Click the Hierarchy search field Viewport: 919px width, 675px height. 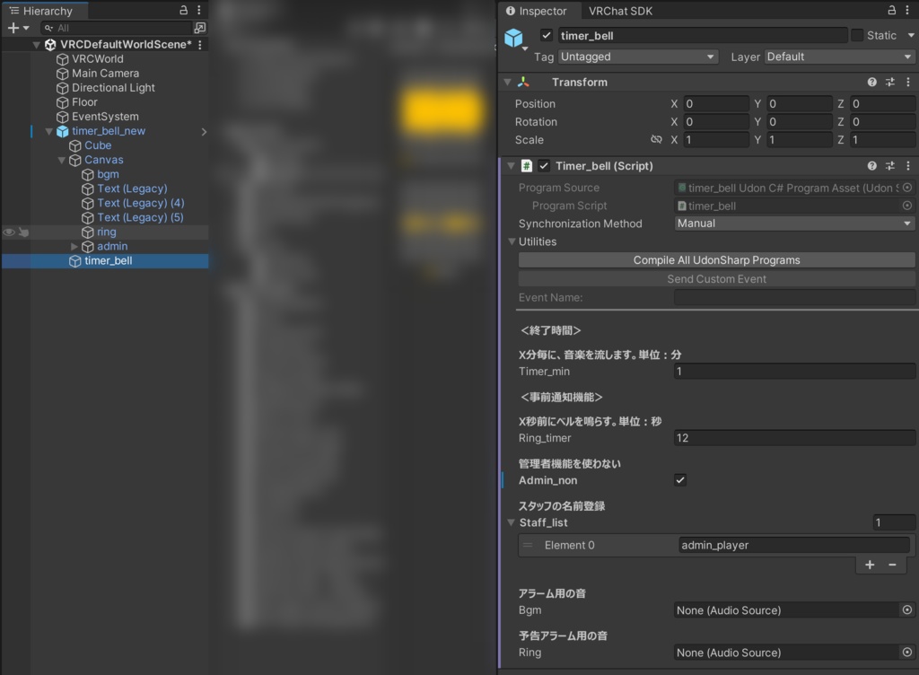(x=118, y=28)
